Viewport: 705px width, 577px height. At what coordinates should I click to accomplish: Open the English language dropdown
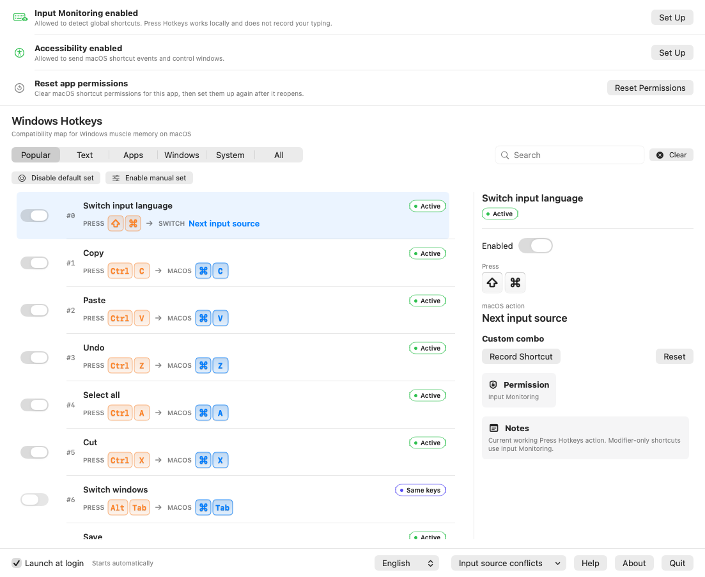click(x=407, y=563)
